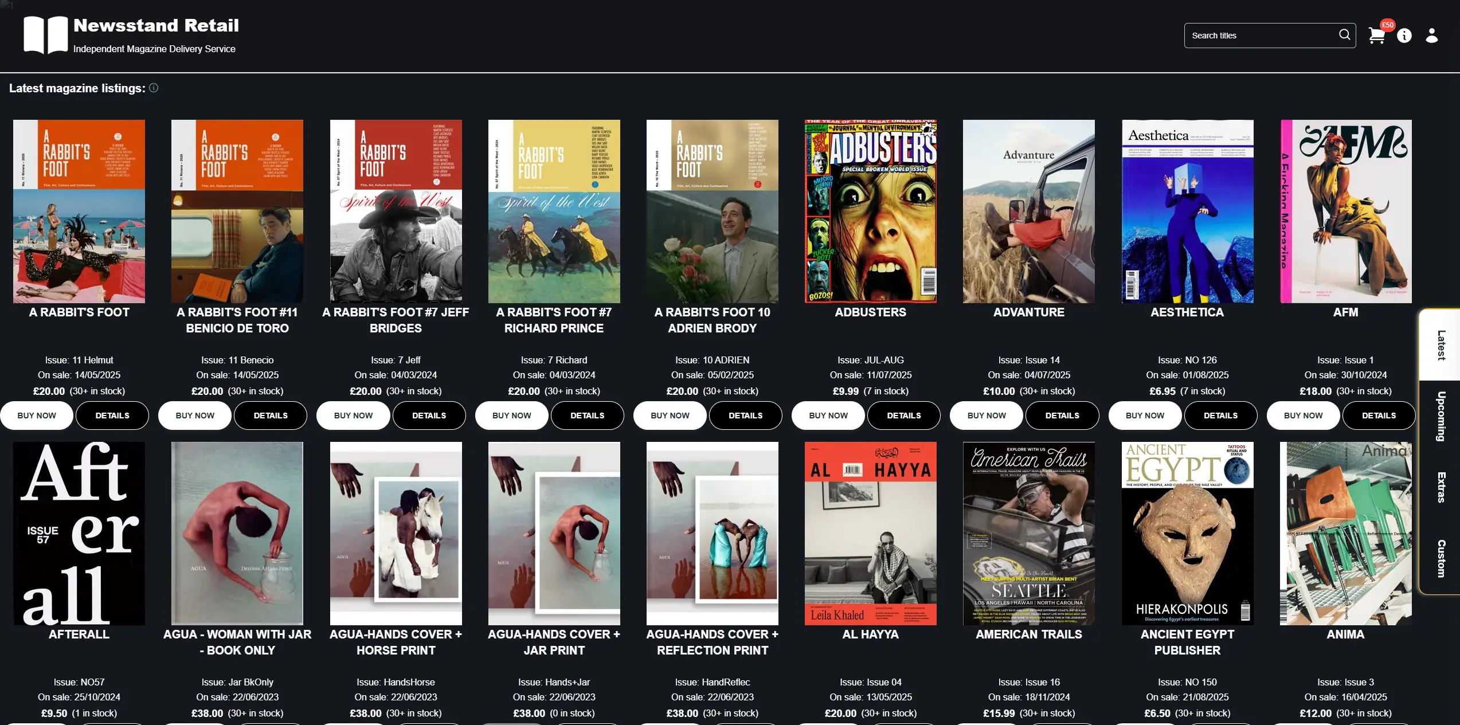Screen dimensions: 1460x725
Task: Click the AL HAYYA title text
Action: pyautogui.click(x=870, y=634)
